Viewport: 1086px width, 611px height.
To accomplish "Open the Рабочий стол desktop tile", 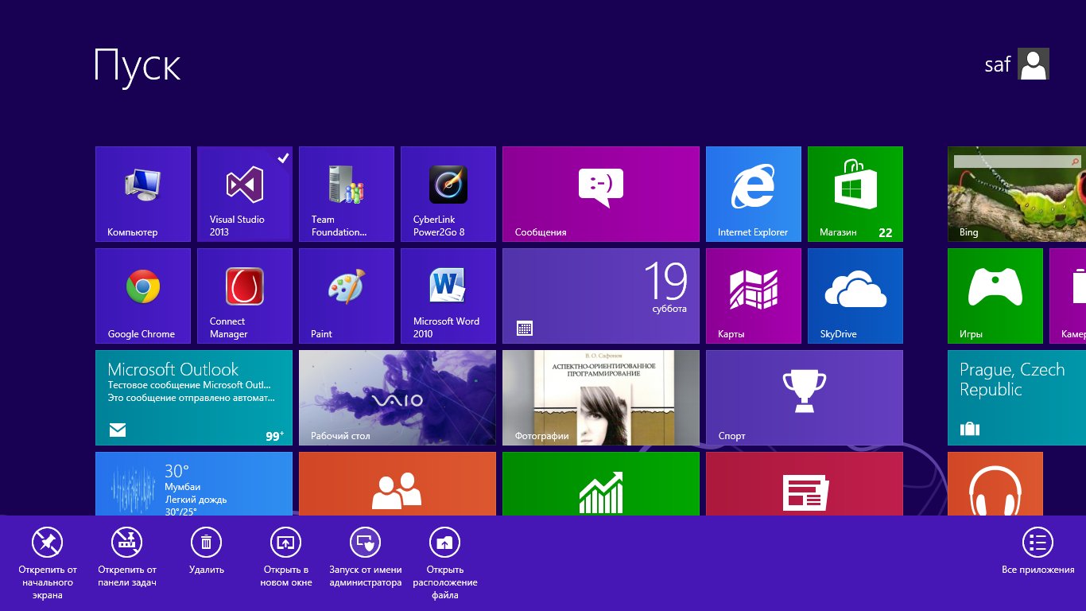I will pos(398,398).
